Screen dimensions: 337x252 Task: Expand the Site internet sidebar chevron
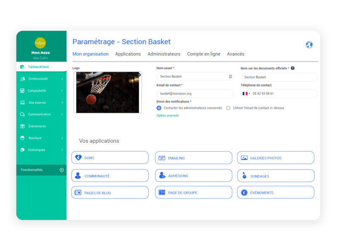click(x=62, y=102)
